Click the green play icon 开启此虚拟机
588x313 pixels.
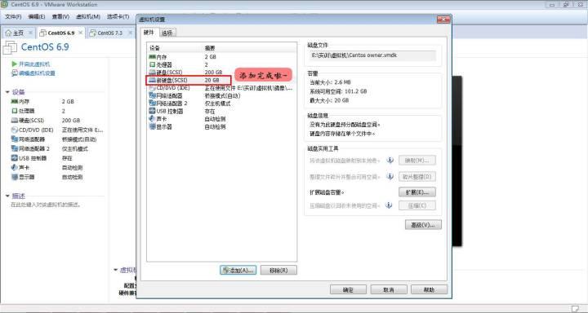14,64
